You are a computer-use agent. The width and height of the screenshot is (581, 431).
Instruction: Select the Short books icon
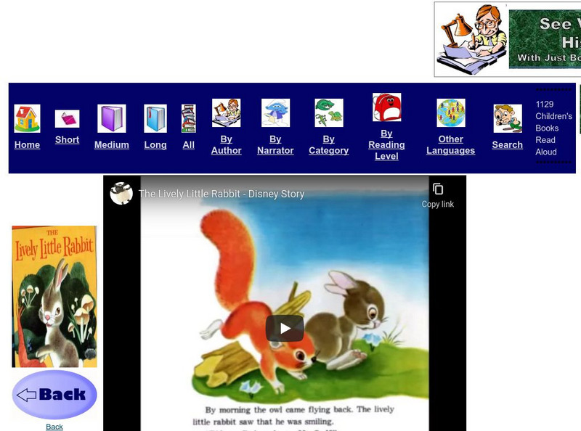67,118
